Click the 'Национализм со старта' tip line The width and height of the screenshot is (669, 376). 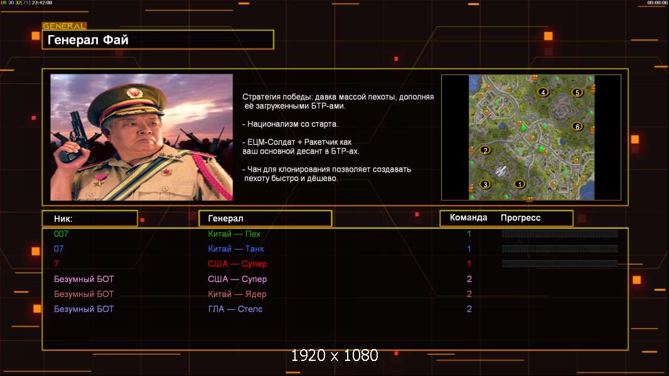[x=290, y=124]
